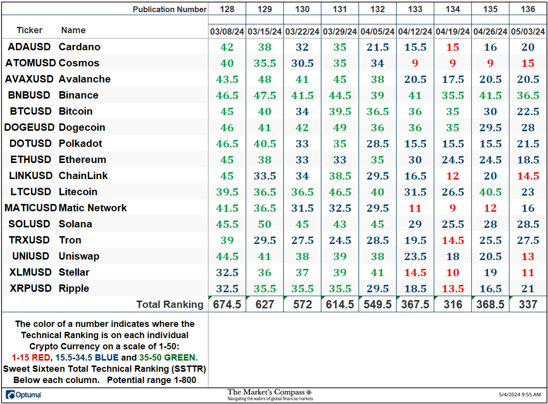The image size is (548, 404).
Task: Select the ADAUSD ticker cell
Action: [29, 47]
